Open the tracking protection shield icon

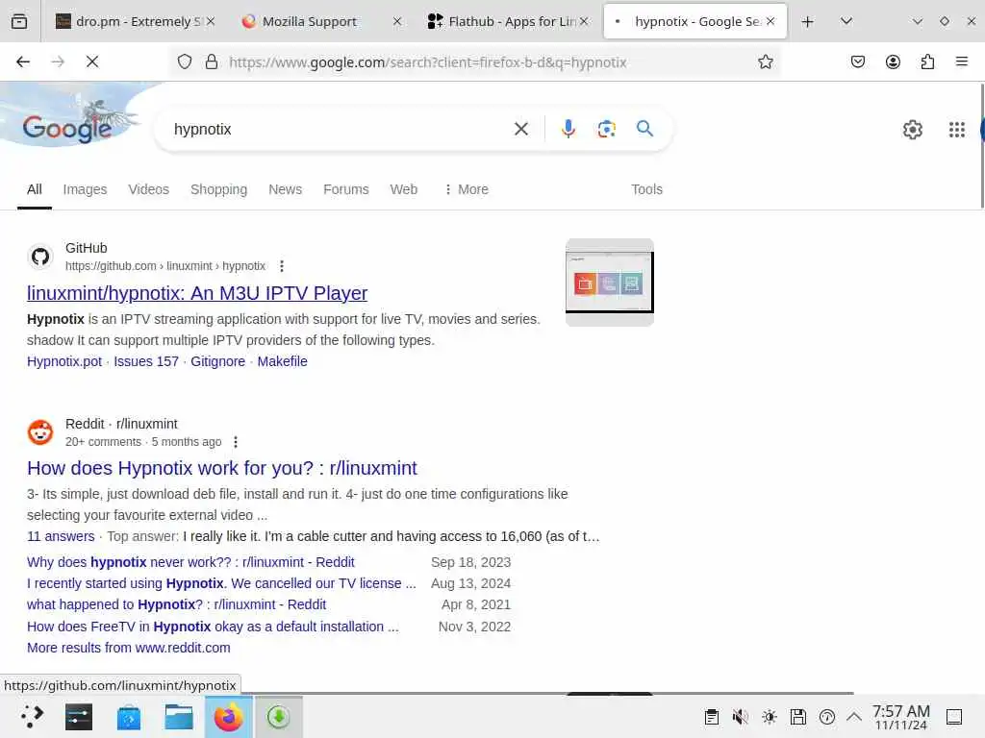point(185,61)
